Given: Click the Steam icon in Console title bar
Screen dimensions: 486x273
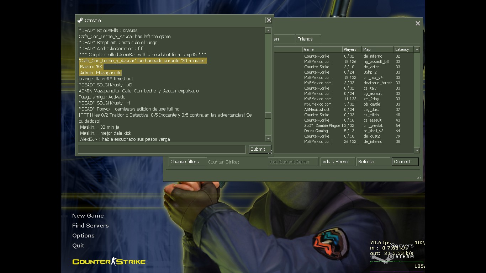Looking at the screenshot, I should tap(80, 20).
